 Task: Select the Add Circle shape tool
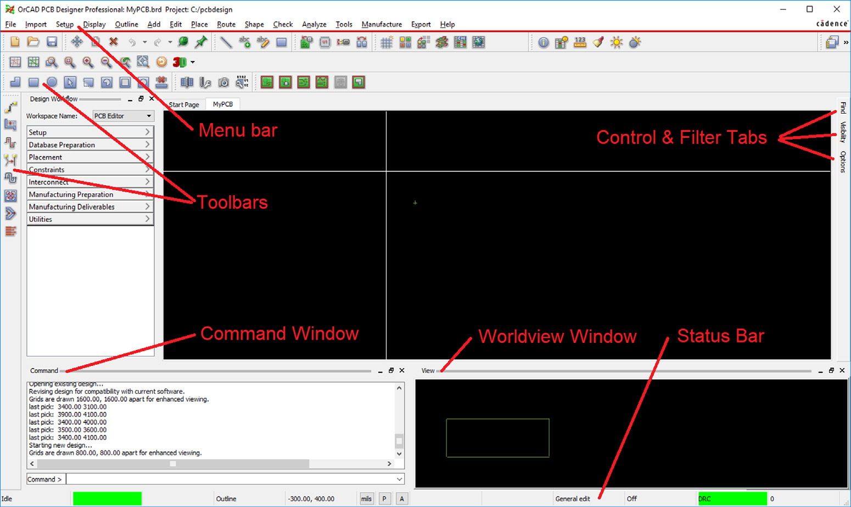[52, 82]
